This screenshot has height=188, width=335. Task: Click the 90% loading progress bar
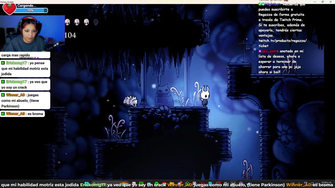(31, 10)
